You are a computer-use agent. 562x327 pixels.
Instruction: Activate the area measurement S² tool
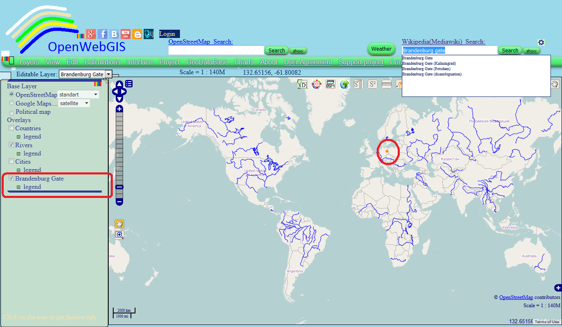[372, 84]
